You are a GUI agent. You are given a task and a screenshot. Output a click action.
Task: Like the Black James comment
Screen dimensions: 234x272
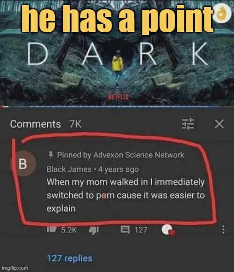coord(51,229)
